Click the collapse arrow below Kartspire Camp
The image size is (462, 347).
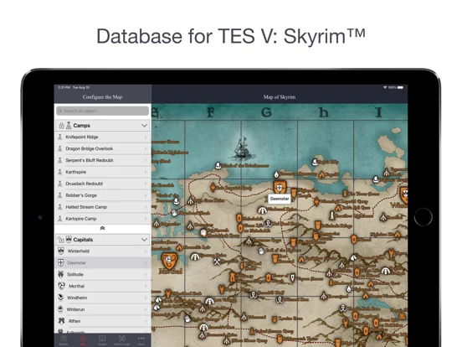pos(103,228)
